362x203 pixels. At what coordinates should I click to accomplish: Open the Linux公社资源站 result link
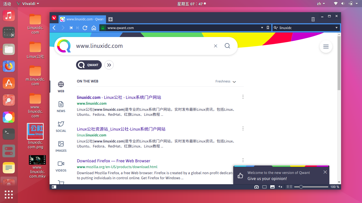point(121,129)
